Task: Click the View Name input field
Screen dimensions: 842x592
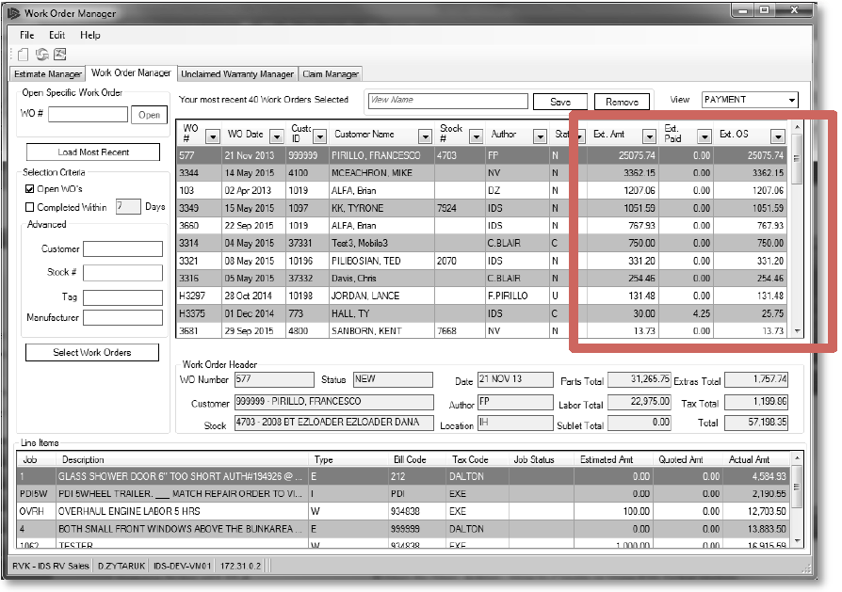Action: tap(448, 101)
